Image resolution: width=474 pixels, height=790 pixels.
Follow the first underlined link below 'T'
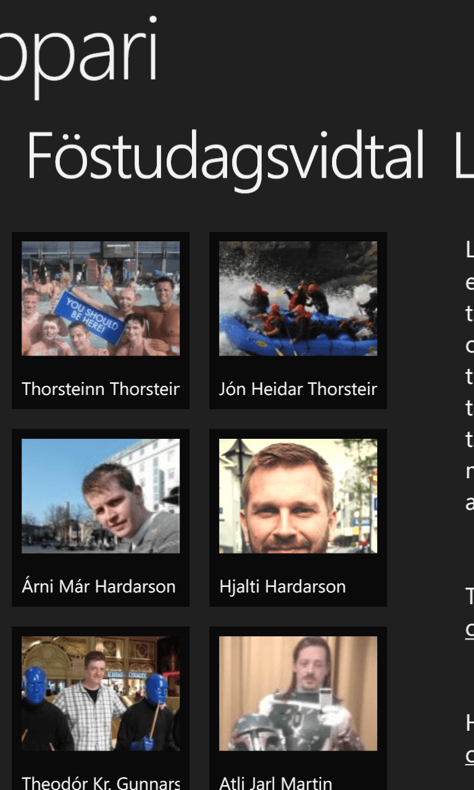pos(470,630)
